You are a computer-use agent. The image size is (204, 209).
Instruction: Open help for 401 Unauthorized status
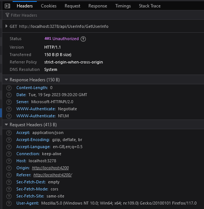[x=83, y=39]
